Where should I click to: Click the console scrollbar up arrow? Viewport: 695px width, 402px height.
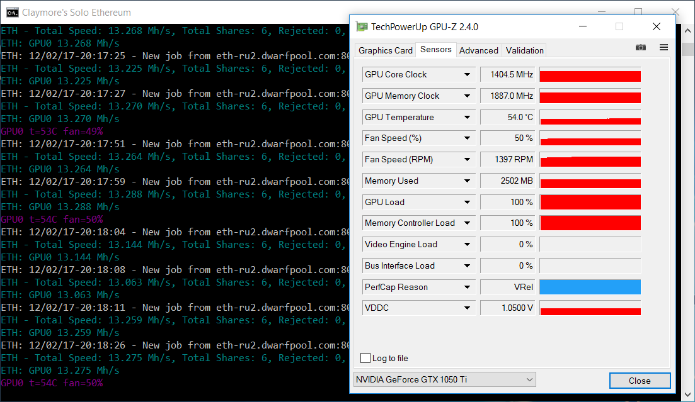tap(687, 31)
